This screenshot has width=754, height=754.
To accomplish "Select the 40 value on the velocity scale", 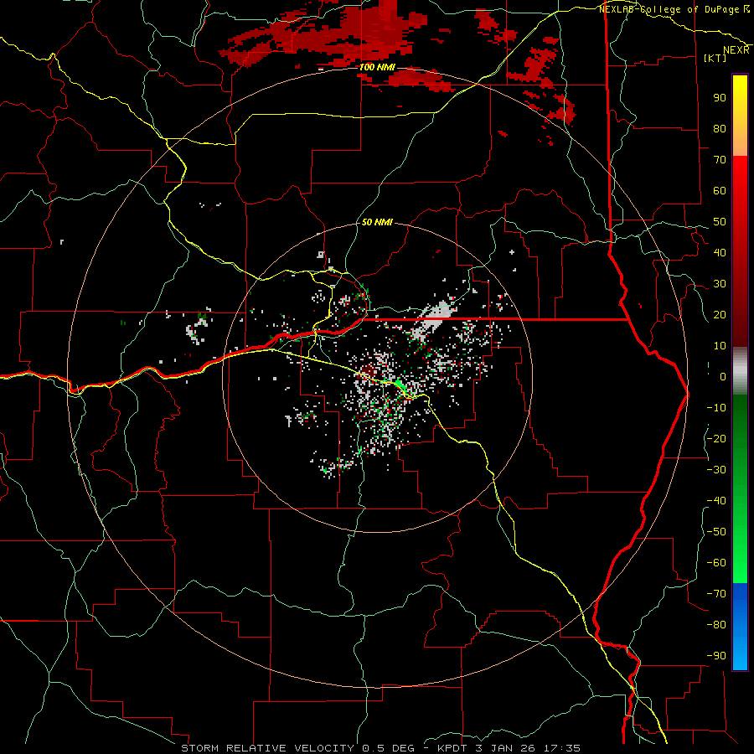I will pyautogui.click(x=720, y=252).
